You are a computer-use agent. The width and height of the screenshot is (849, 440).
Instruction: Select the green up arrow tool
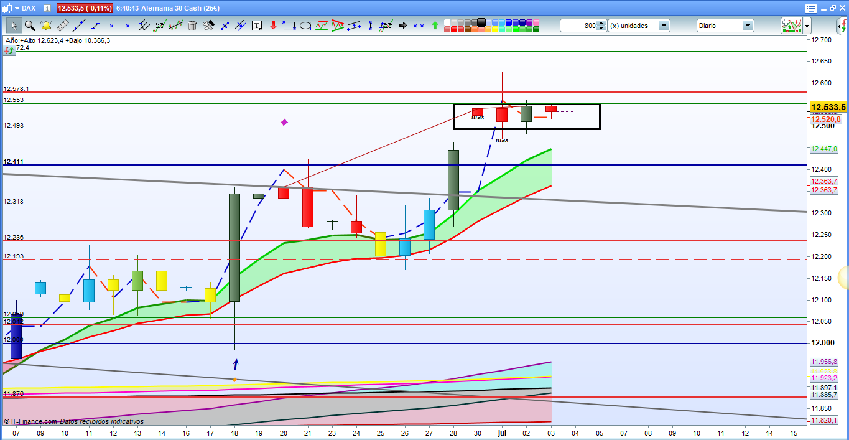(435, 26)
